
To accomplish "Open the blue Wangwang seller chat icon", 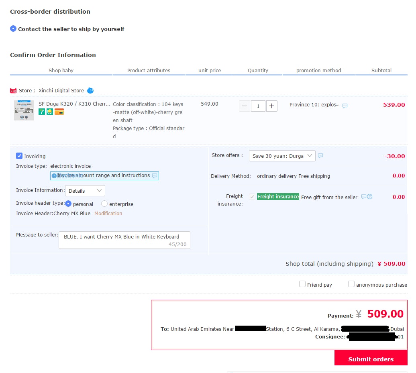I will click(x=90, y=90).
